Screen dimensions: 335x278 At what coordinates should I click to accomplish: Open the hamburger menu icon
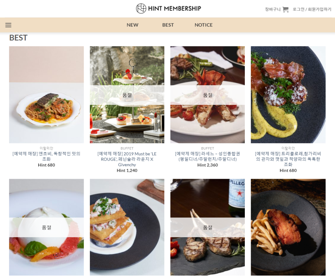point(8,25)
